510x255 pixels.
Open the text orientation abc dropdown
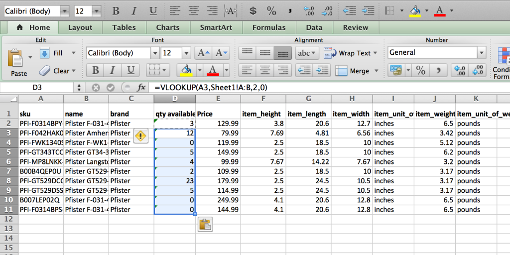[x=307, y=53]
